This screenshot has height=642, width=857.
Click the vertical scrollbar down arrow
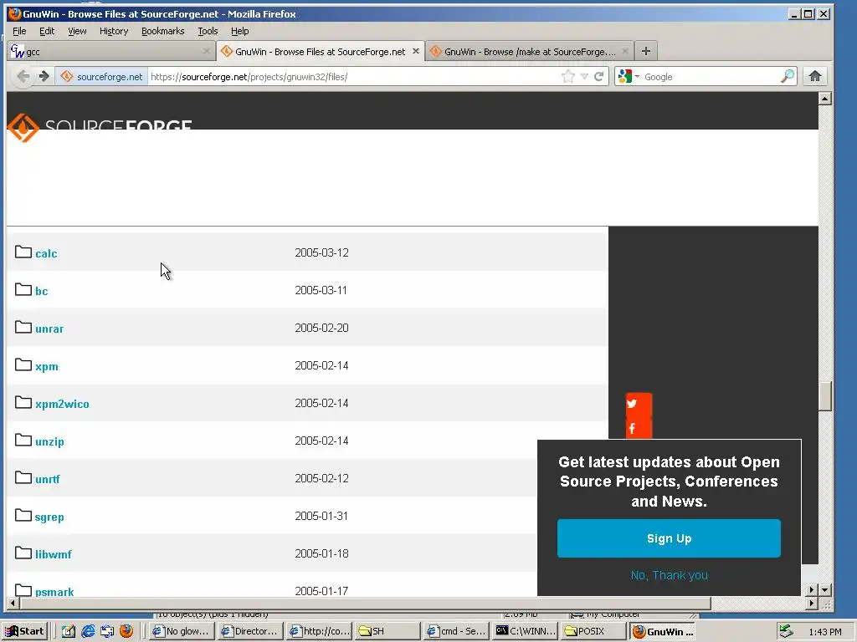point(824,589)
